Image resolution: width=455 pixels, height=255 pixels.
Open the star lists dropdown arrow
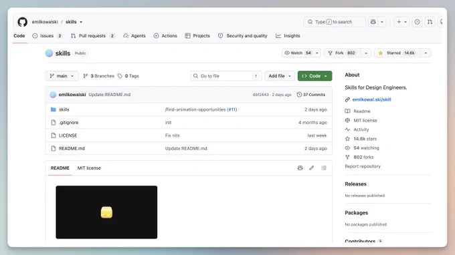pyautogui.click(x=426, y=53)
